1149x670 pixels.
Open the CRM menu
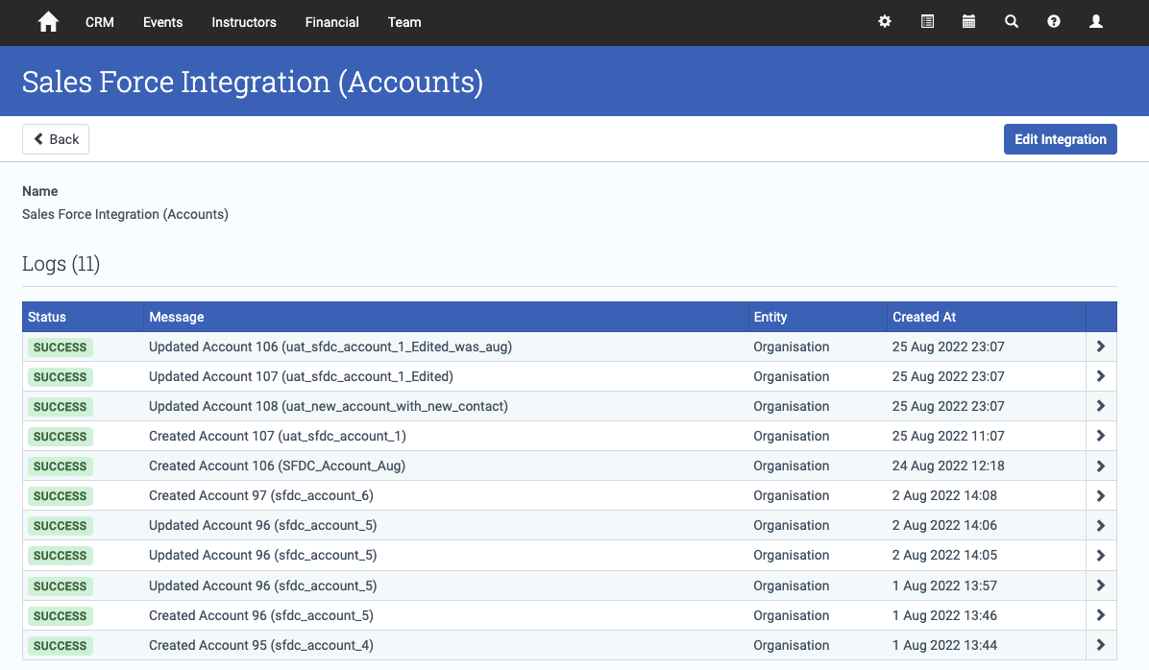[x=100, y=23]
